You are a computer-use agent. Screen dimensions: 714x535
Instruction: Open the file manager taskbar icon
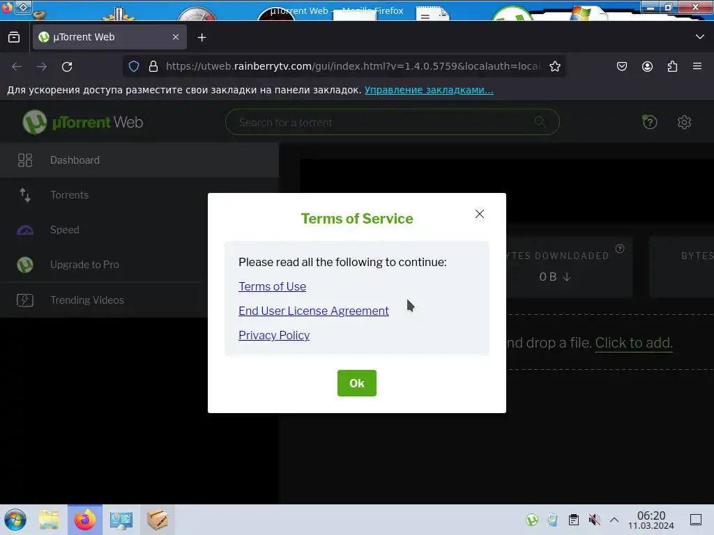click(x=49, y=520)
